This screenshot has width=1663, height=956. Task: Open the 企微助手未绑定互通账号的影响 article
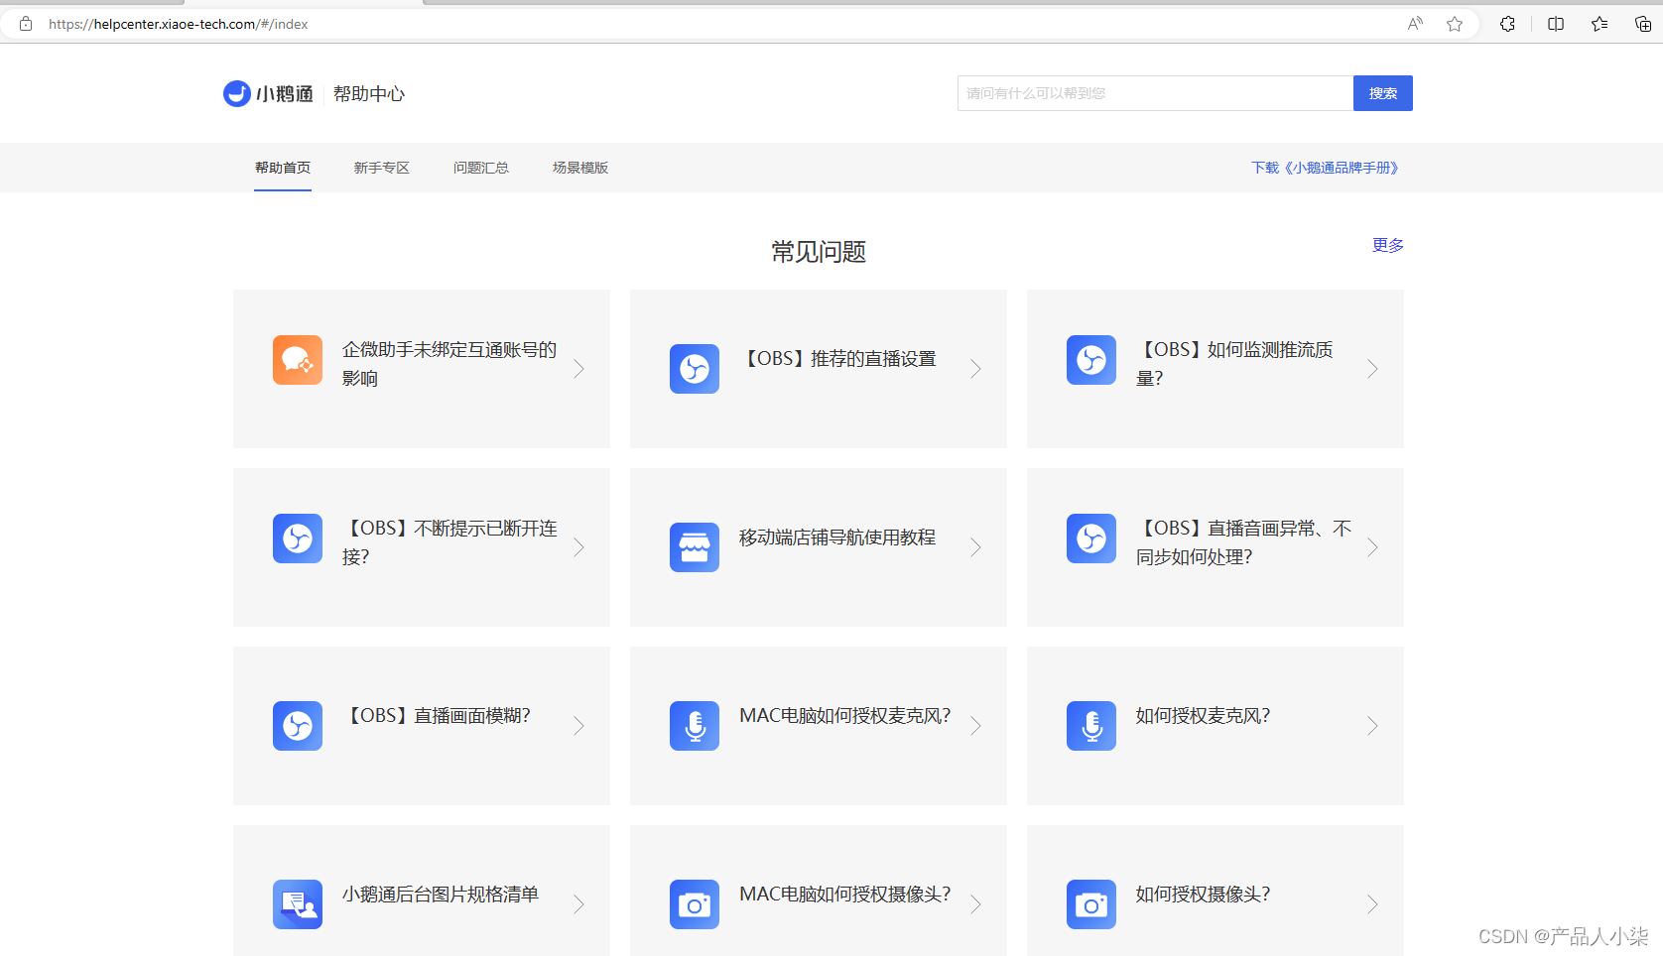pos(450,364)
